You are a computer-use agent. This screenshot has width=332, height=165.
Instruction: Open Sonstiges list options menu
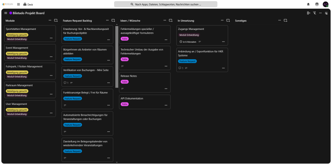pos(279,20)
